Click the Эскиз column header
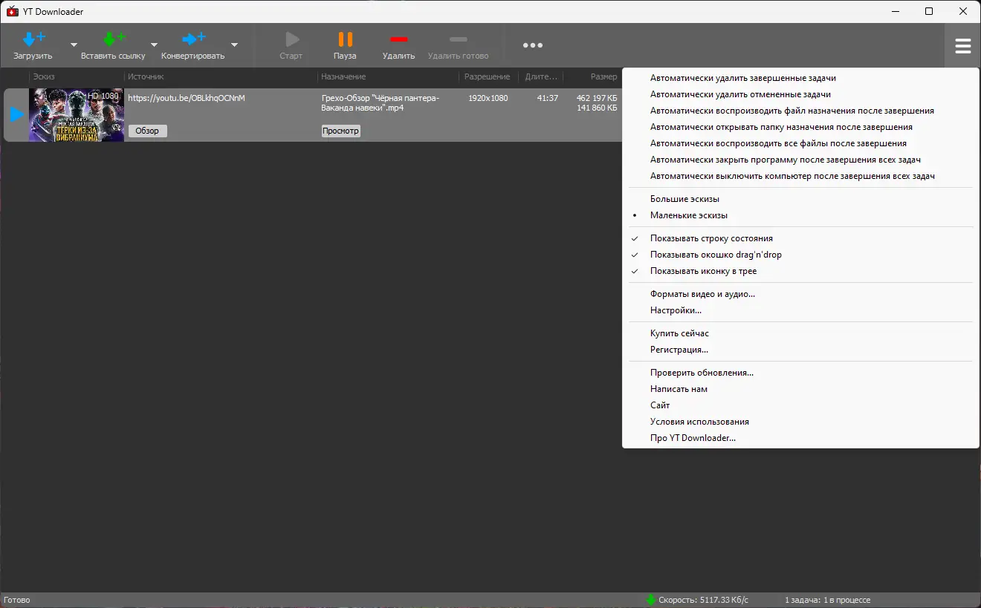This screenshot has width=981, height=608. [x=77, y=76]
